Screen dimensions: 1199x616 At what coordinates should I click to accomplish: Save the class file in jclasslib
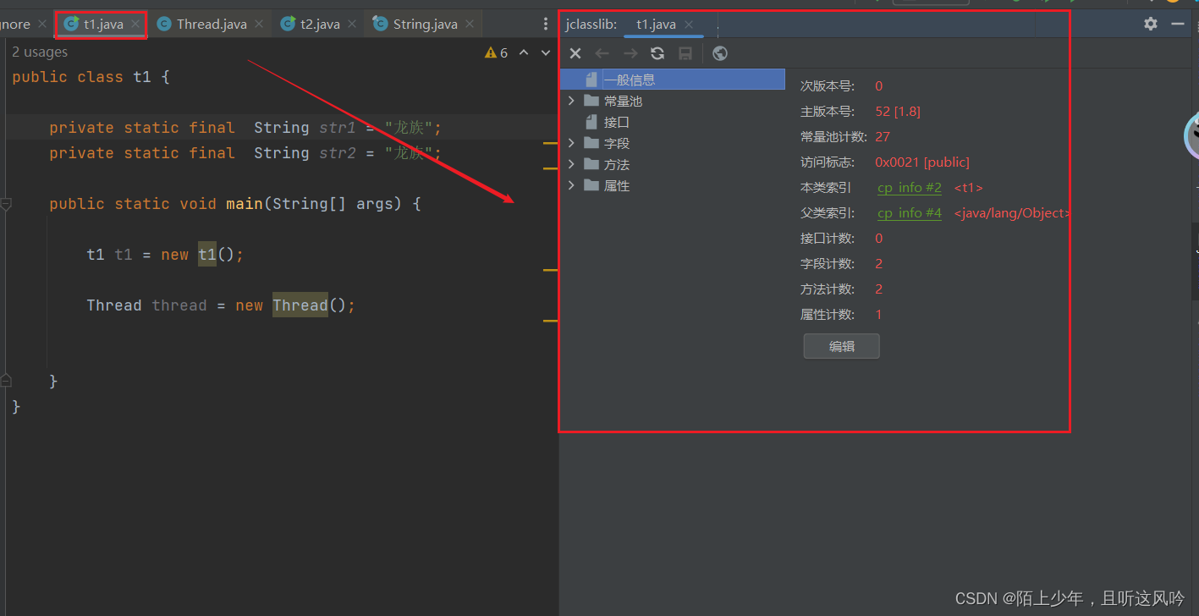[x=685, y=53]
